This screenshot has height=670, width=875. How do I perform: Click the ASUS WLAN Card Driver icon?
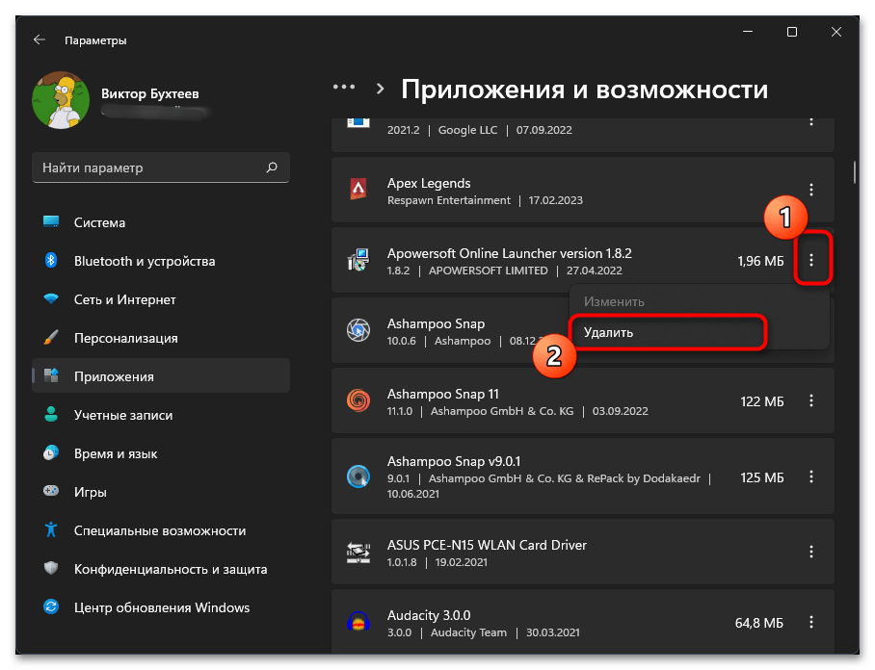point(358,553)
